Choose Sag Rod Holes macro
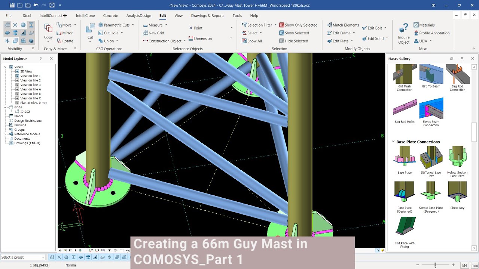479x269 pixels. click(405, 111)
